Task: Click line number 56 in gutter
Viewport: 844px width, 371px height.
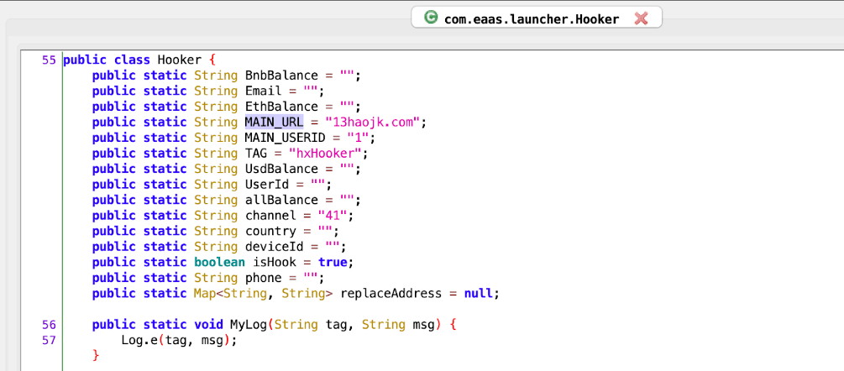Action: (49, 325)
